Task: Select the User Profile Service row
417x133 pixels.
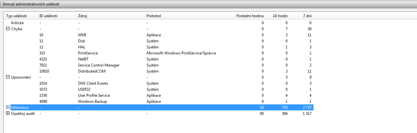Action: [95, 95]
